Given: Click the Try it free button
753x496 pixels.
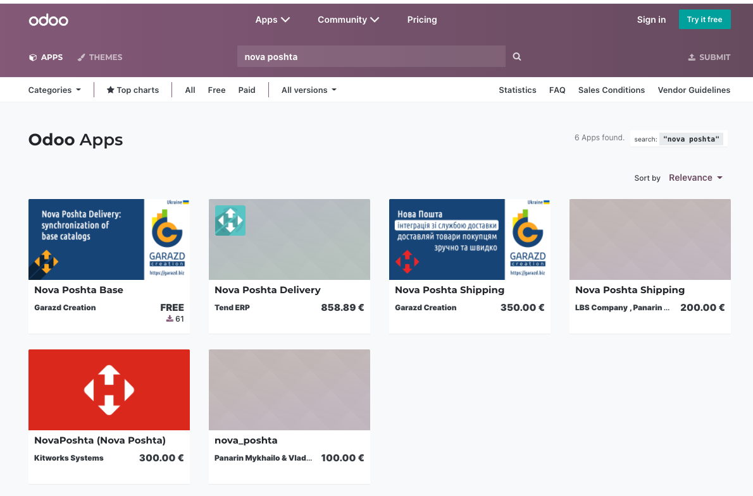Looking at the screenshot, I should pyautogui.click(x=704, y=19).
